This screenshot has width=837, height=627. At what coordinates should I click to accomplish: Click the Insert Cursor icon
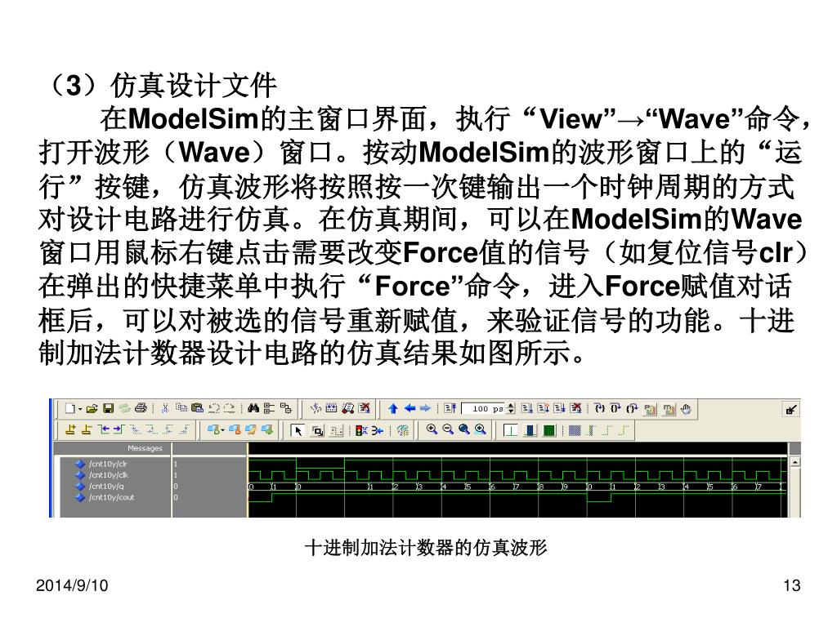(70, 429)
